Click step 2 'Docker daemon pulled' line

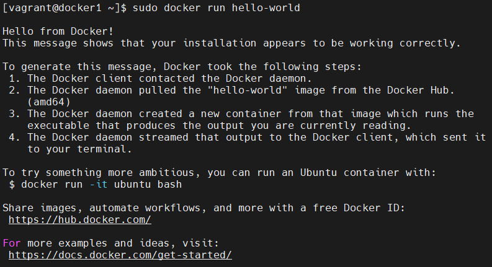(x=231, y=90)
